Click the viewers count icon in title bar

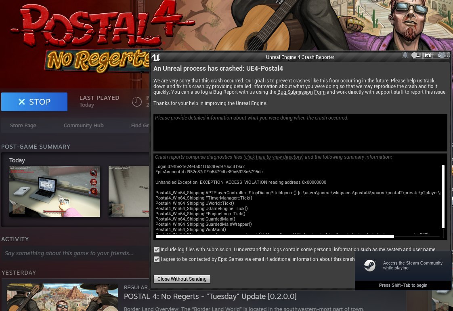[x=443, y=55]
